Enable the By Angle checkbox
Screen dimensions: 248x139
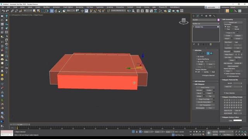[x=197, y=62]
